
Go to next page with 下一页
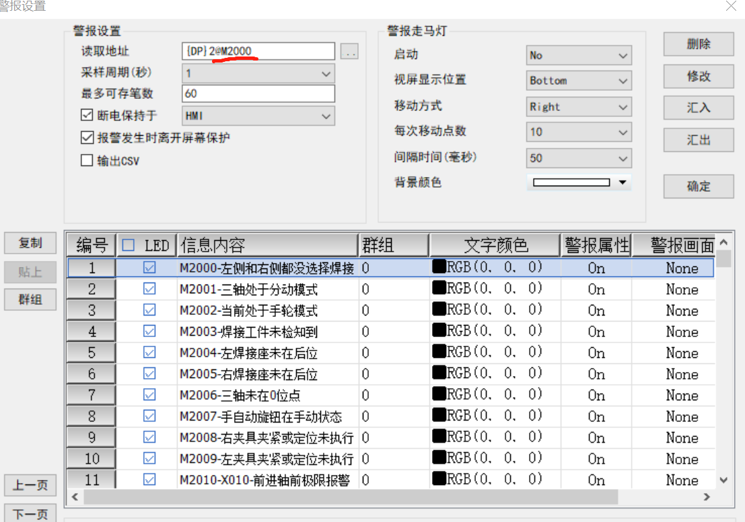click(30, 514)
